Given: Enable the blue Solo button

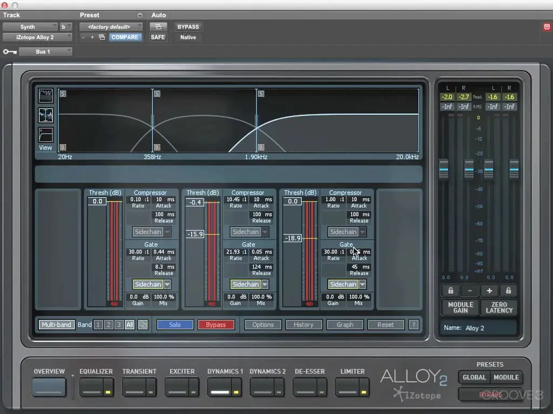Looking at the screenshot, I should click(175, 325).
